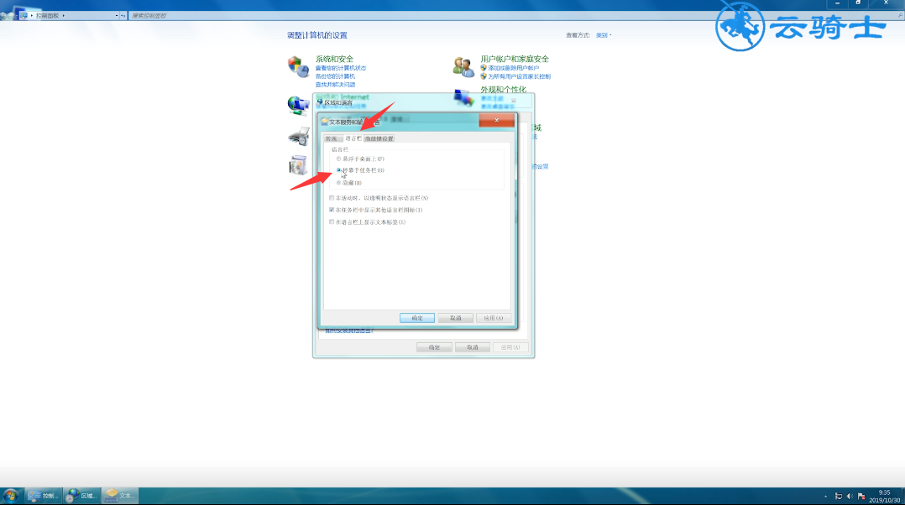The width and height of the screenshot is (905, 505).
Task: Switch to the 控制面板 taskbar button
Action: point(44,496)
